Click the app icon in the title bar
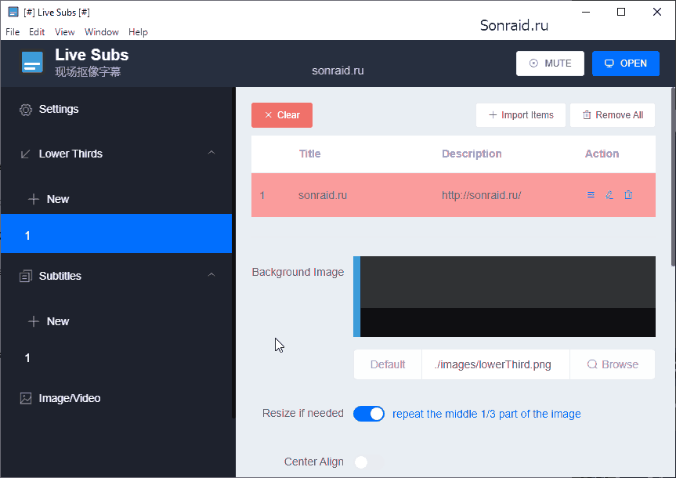The width and height of the screenshot is (676, 478). pos(13,12)
